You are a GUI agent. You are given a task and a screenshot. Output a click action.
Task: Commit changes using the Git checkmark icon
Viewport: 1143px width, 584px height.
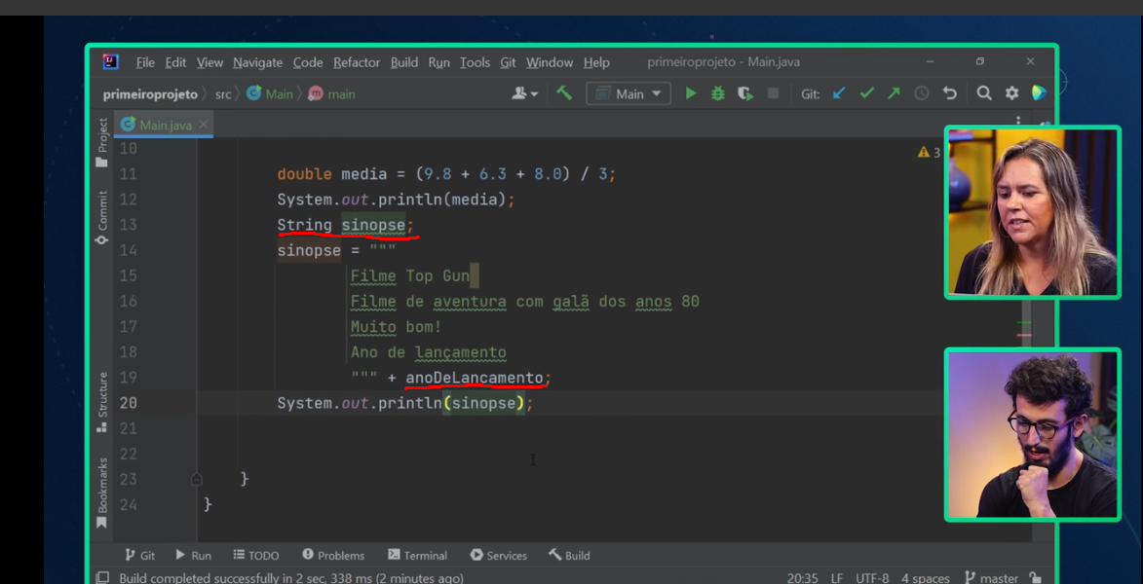(x=866, y=93)
